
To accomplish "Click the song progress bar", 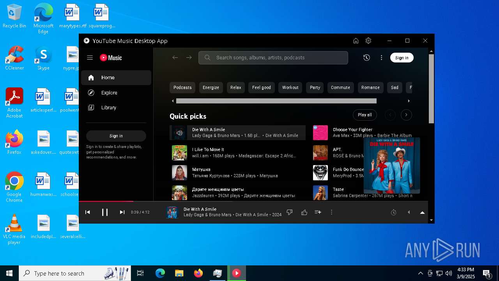I will 253,201.
